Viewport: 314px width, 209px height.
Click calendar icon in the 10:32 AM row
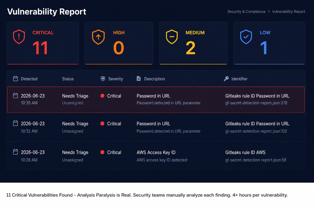click(16, 123)
